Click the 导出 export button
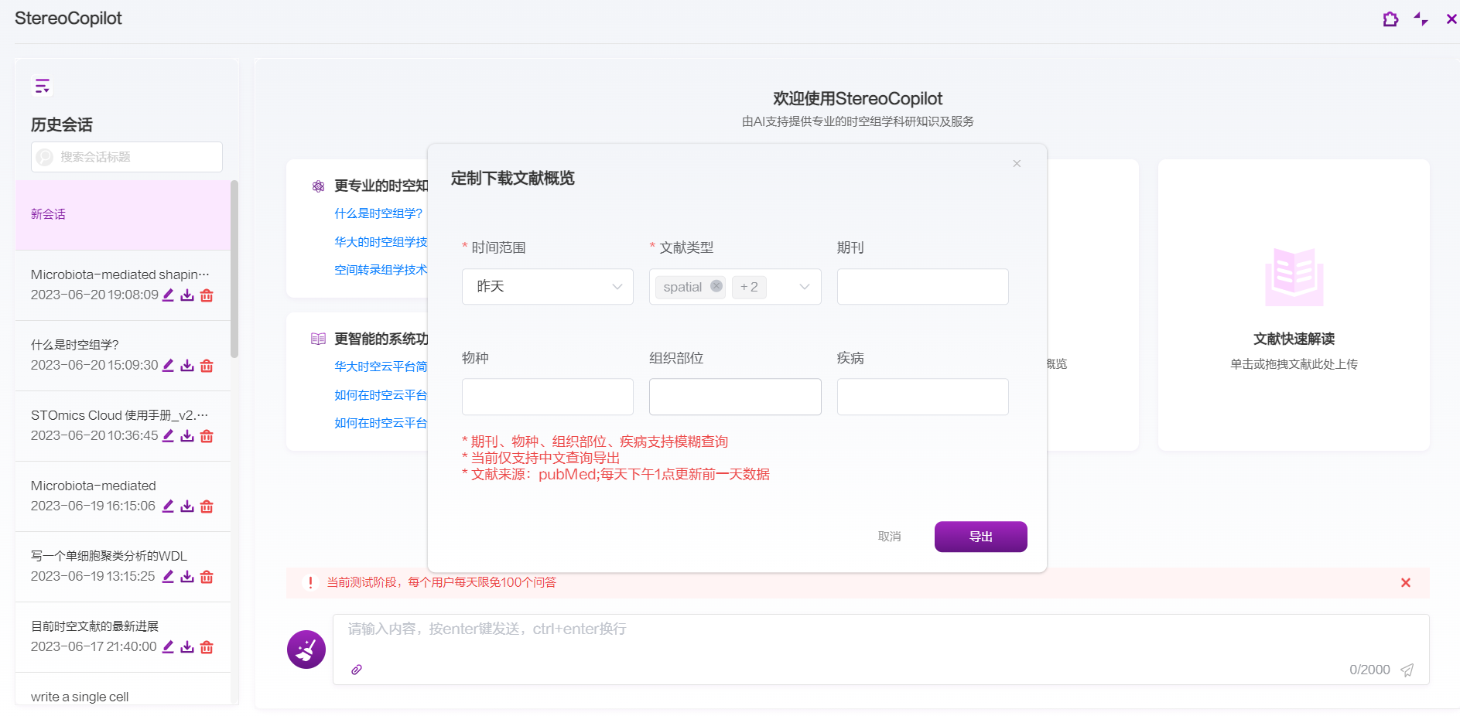The height and width of the screenshot is (716, 1460). [x=980, y=537]
